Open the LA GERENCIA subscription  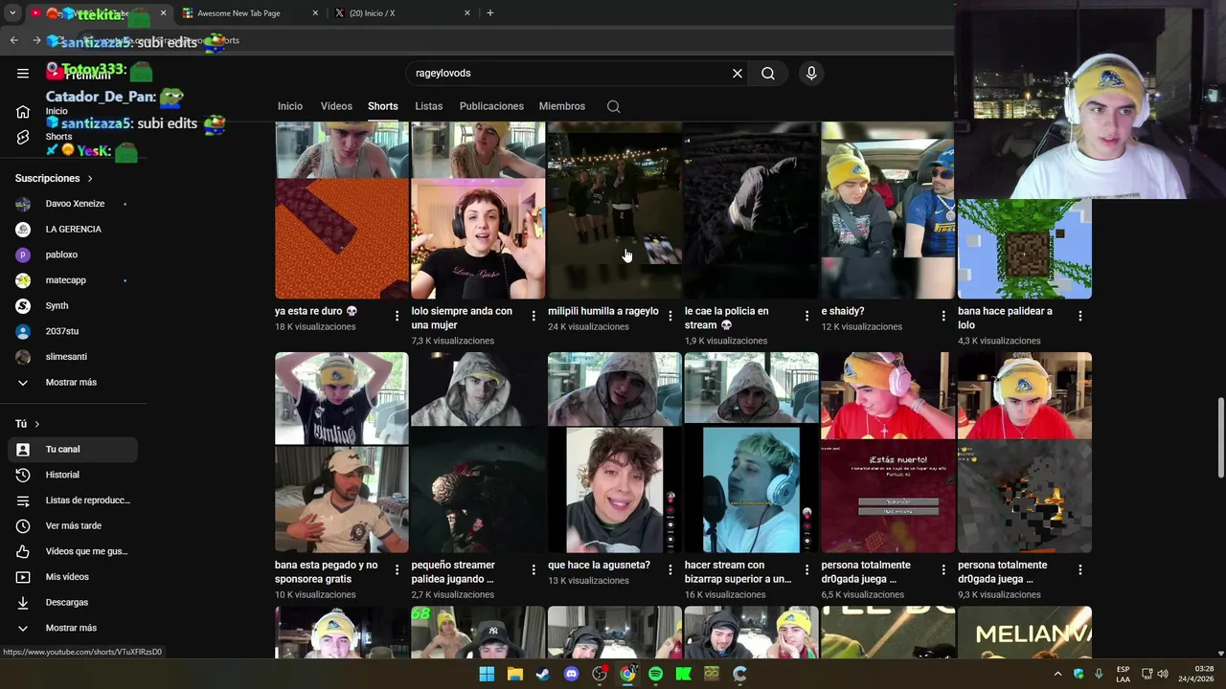[x=73, y=229]
